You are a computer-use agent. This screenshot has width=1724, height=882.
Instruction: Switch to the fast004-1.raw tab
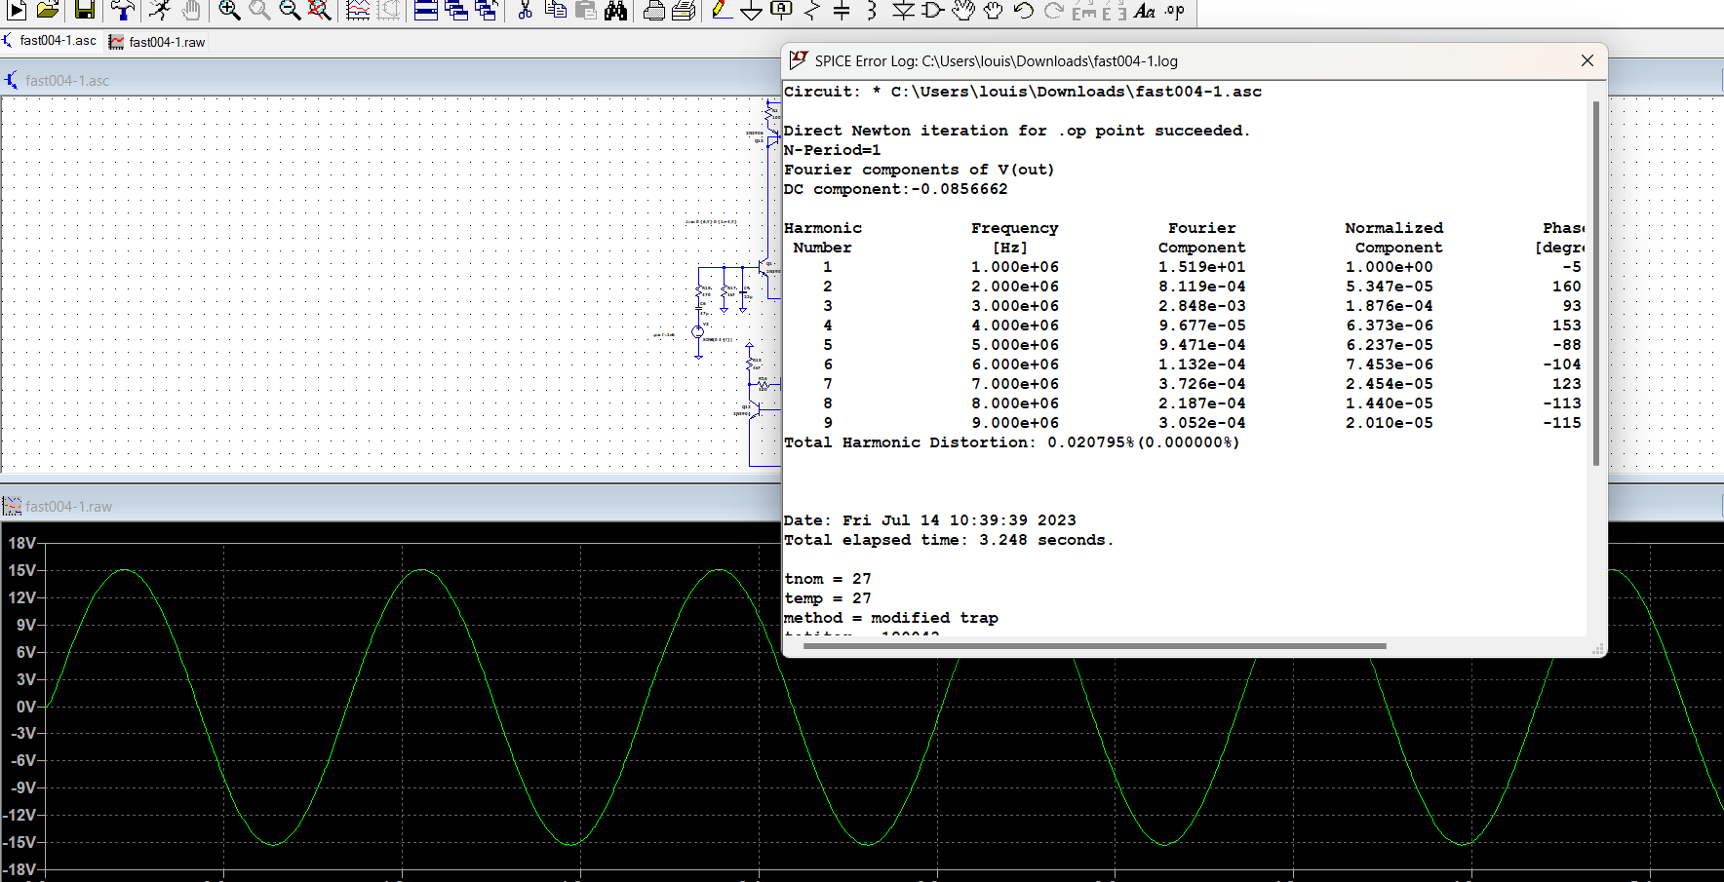click(158, 42)
